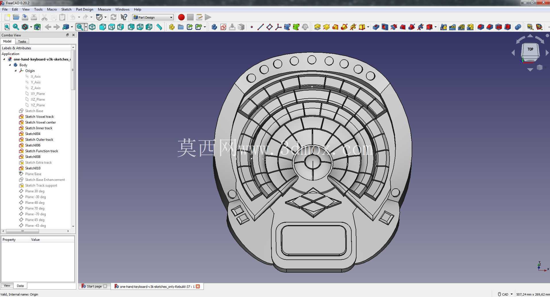Set the Isometric view
550x297 pixels.
tap(92, 27)
